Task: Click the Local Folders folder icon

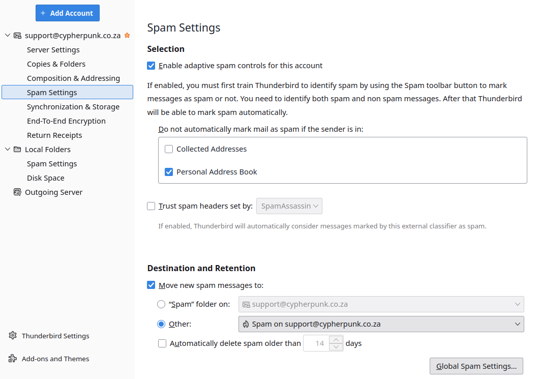Action: point(17,149)
